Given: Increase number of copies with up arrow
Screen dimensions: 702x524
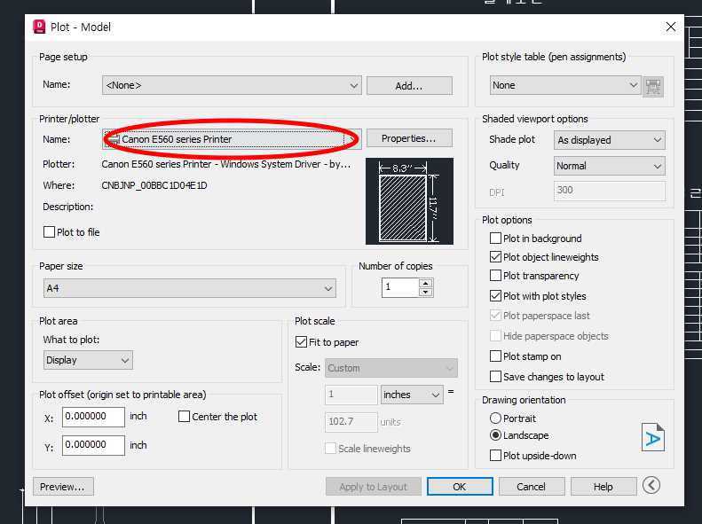Looking at the screenshot, I should tap(425, 282).
